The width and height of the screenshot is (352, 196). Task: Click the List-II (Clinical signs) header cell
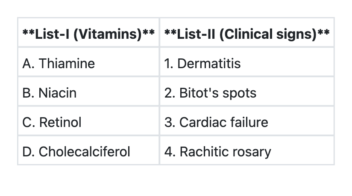(x=246, y=33)
